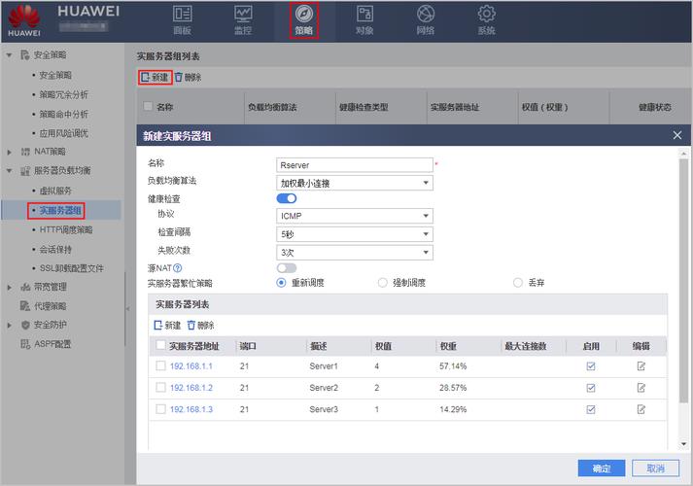Click the 安全策略 root icon
Screen dimensions: 693x486
click(x=25, y=55)
